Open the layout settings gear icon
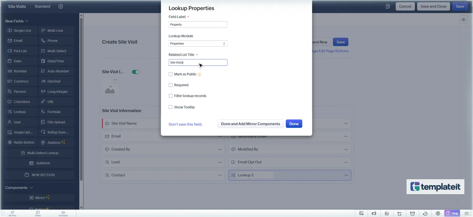Viewport: 473px width, 217px height. [61, 7]
